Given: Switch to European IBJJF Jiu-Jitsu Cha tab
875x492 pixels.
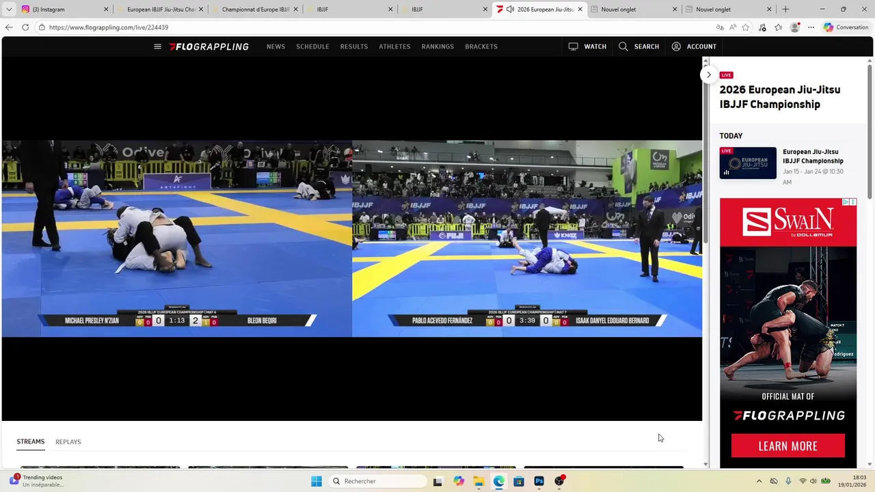Looking at the screenshot, I should [161, 10].
